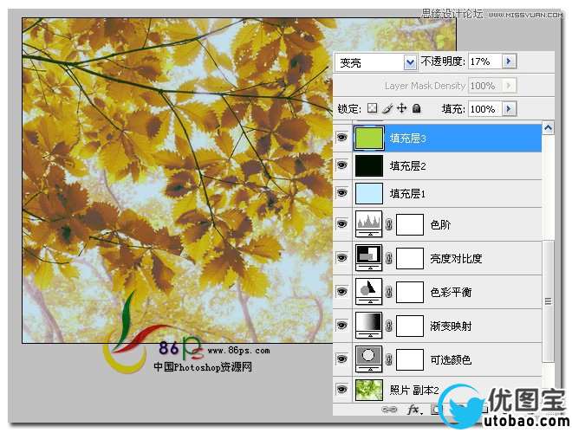Click the mask link chain on 可选颜色
Screen dimensions: 572x433
(x=389, y=359)
